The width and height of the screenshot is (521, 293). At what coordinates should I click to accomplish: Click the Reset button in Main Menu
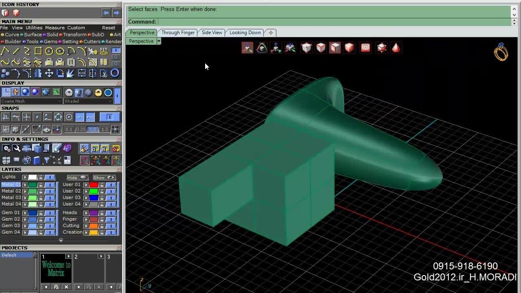108,28
